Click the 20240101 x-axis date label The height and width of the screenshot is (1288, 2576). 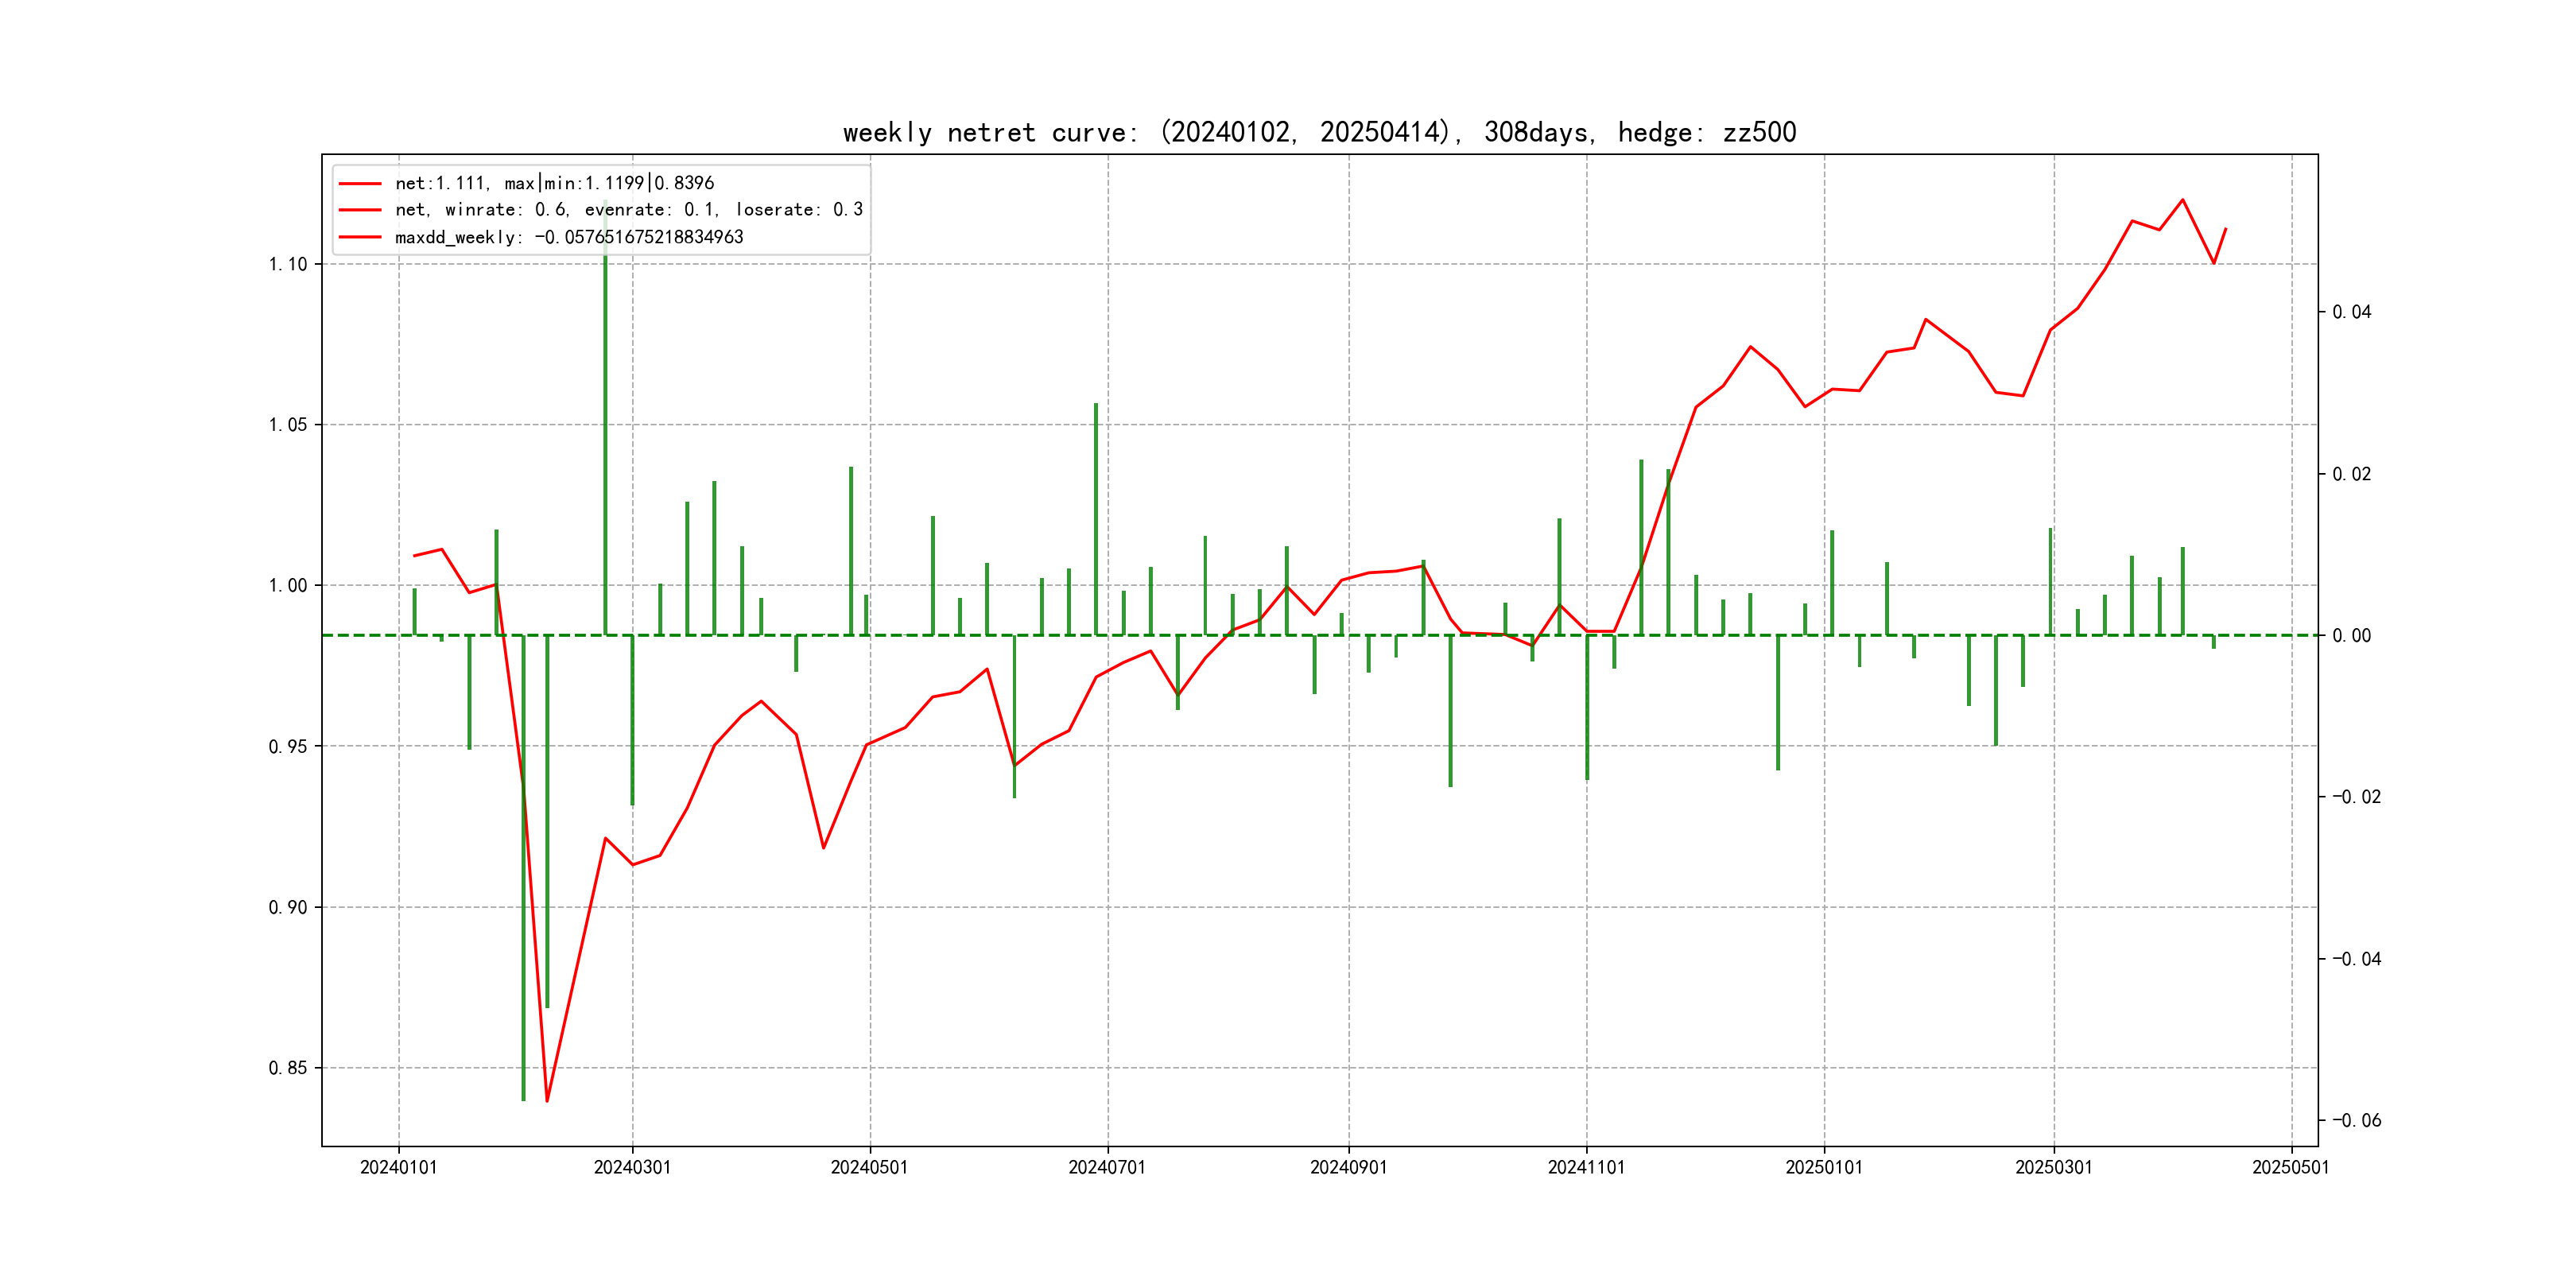(398, 1167)
